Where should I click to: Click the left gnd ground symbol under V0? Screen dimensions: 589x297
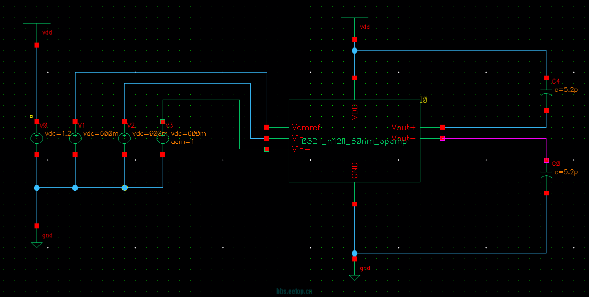pos(37,245)
